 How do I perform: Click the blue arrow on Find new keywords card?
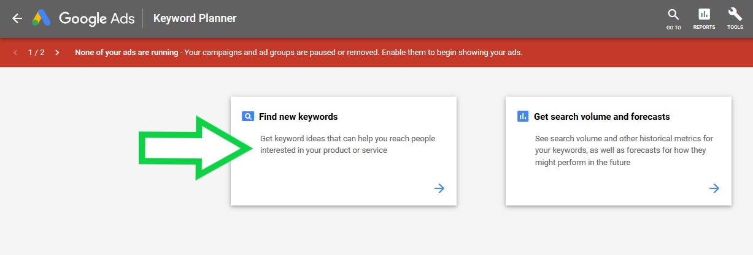pyautogui.click(x=439, y=188)
